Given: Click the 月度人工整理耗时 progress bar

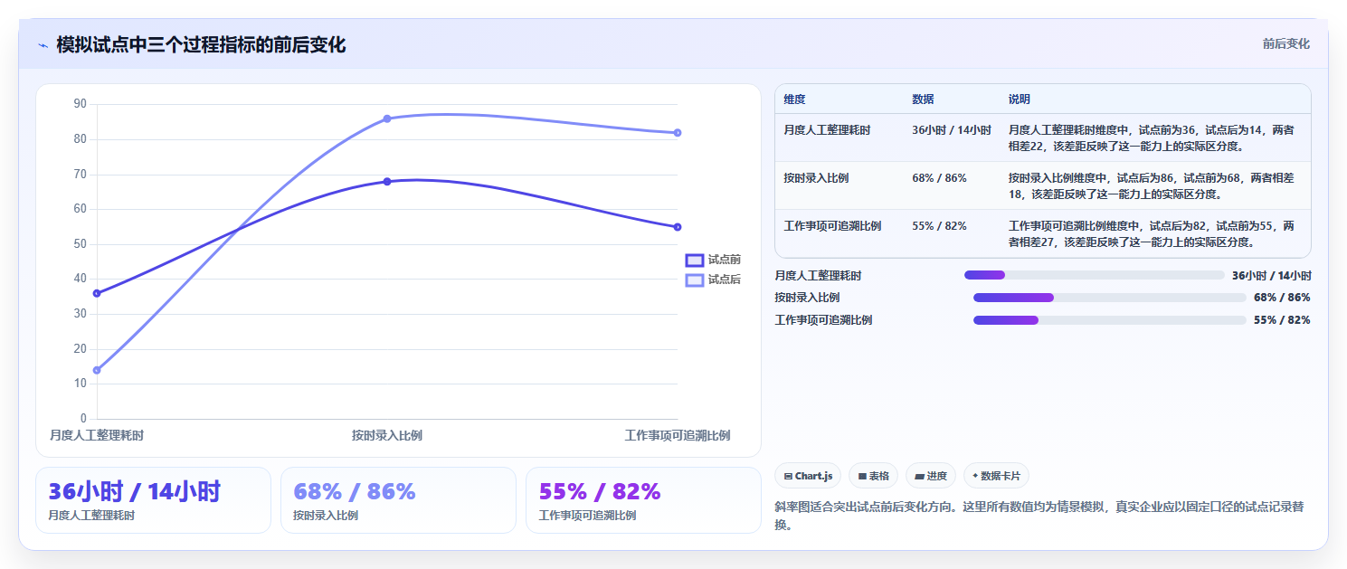Looking at the screenshot, I should pos(1094,275).
